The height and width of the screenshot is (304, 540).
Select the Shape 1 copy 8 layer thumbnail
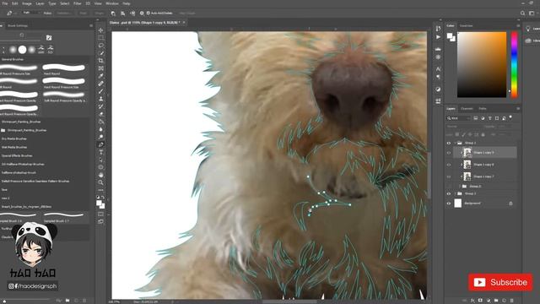(467, 165)
